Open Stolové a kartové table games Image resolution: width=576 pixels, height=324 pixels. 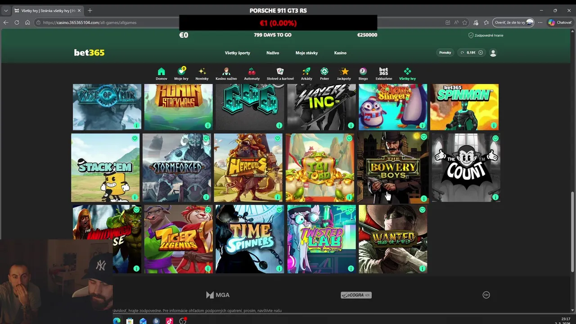click(x=280, y=74)
